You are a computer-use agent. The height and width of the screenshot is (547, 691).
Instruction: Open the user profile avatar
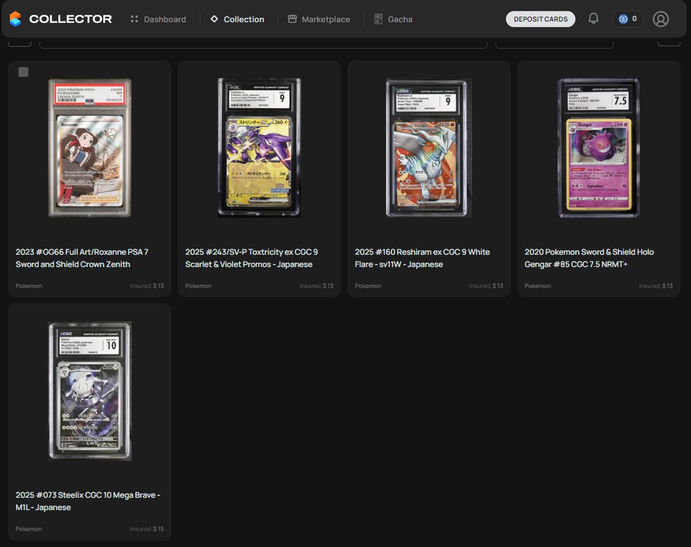point(661,19)
